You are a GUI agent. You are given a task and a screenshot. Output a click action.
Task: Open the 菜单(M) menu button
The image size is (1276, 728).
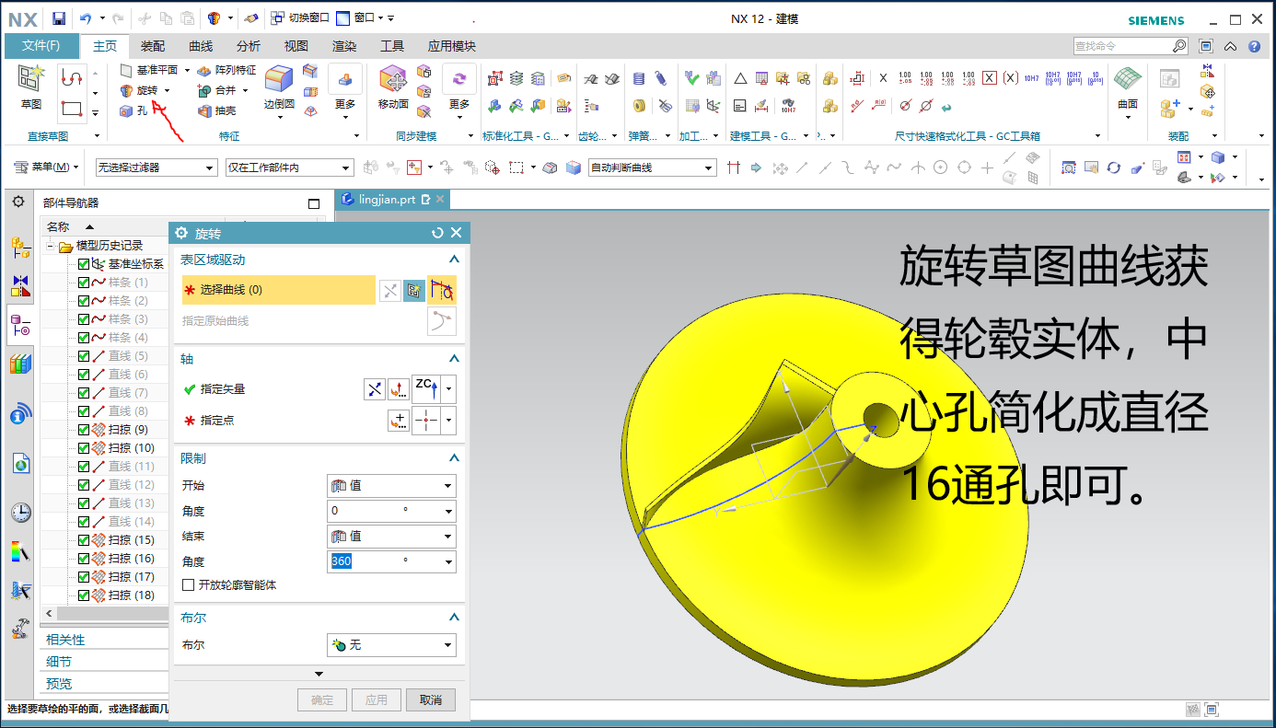pyautogui.click(x=47, y=168)
